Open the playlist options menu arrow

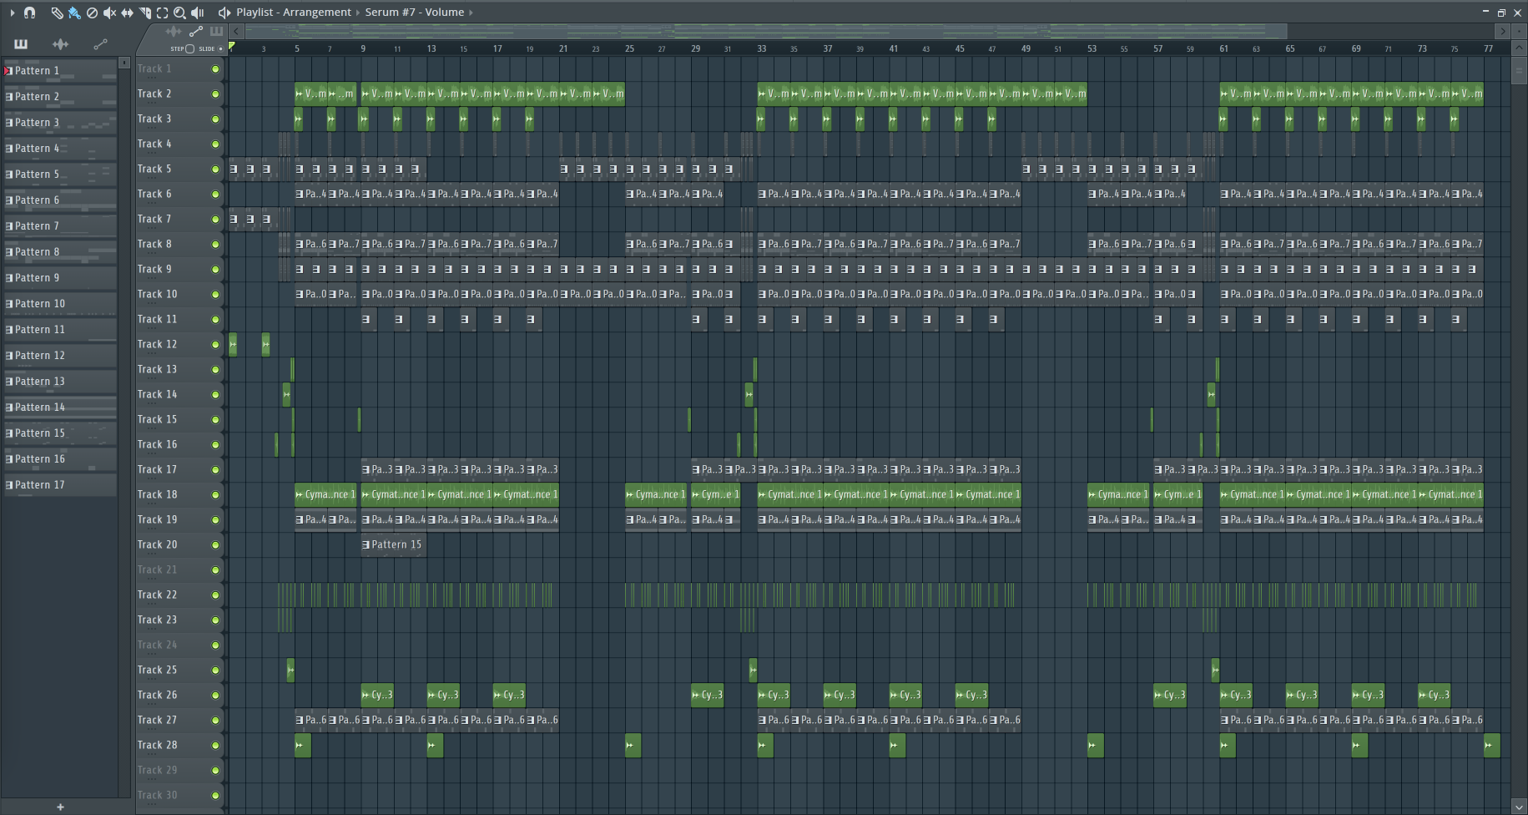(x=12, y=13)
